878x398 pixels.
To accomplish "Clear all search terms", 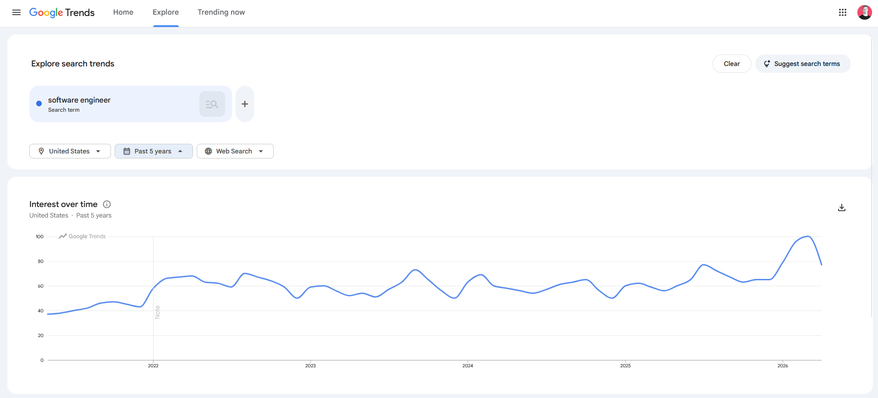I will (732, 64).
